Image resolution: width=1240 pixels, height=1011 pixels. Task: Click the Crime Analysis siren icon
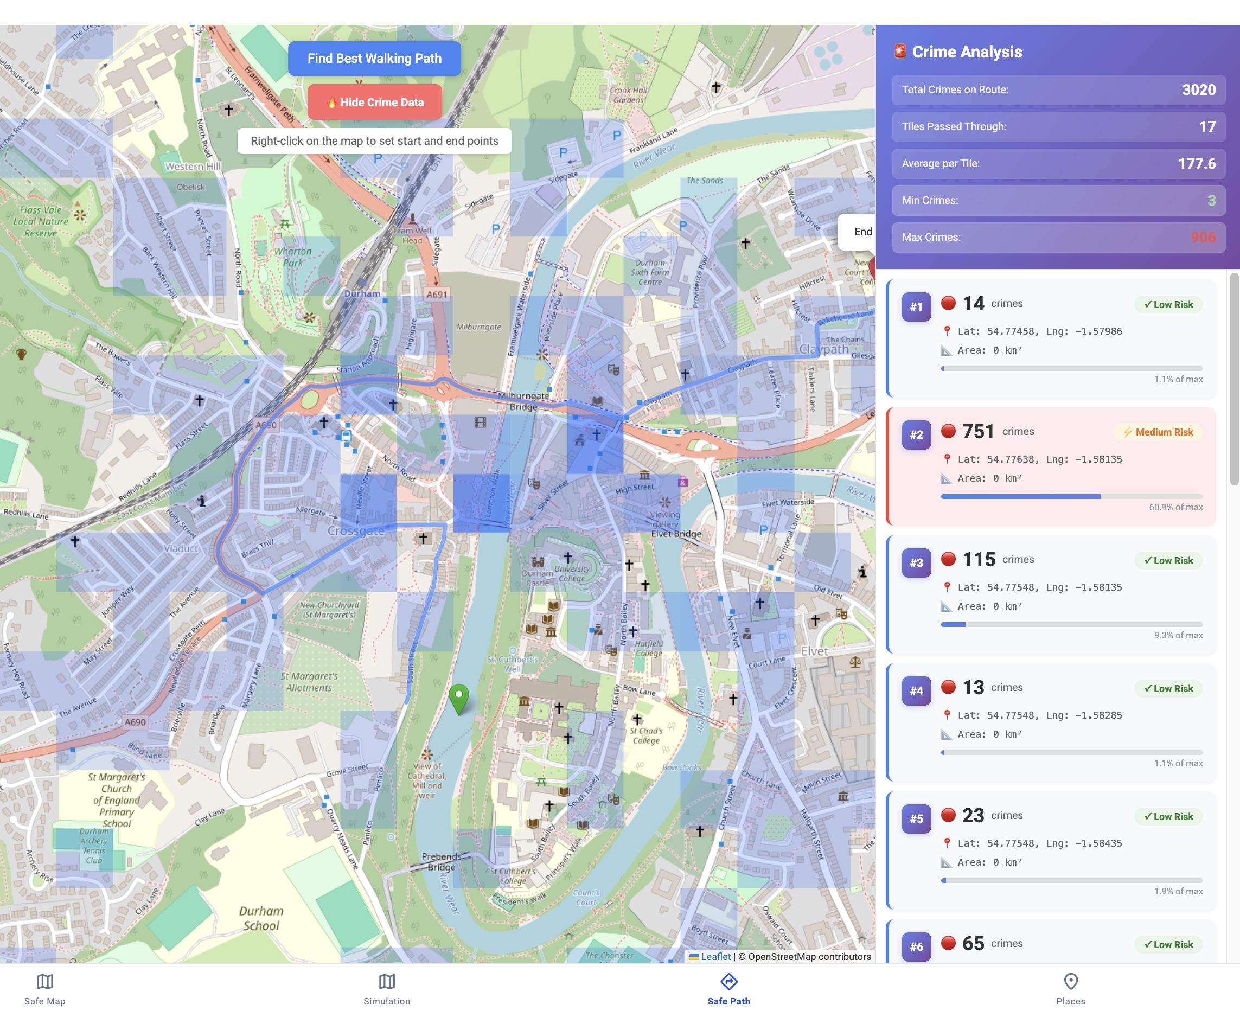pyautogui.click(x=900, y=52)
